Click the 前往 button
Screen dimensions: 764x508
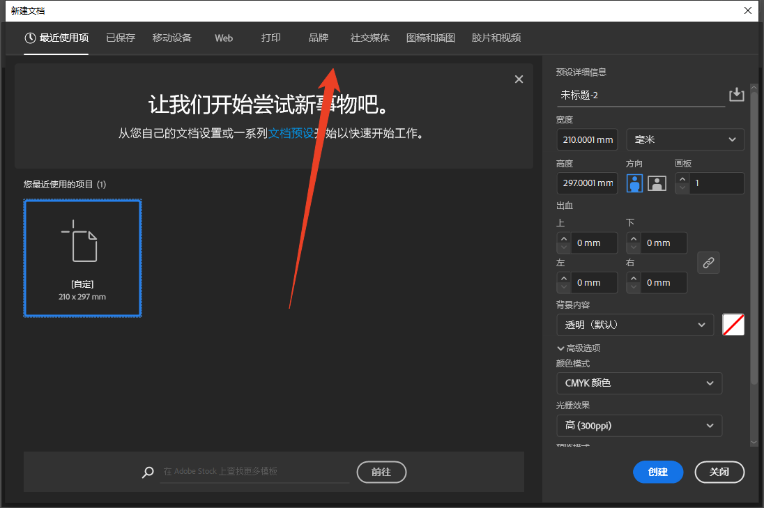[381, 472]
